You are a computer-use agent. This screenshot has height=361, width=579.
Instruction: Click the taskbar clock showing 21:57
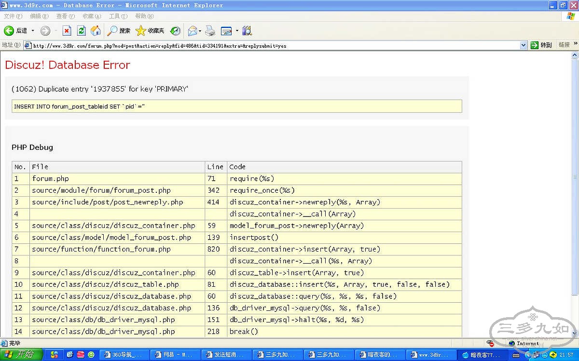pyautogui.click(x=566, y=355)
